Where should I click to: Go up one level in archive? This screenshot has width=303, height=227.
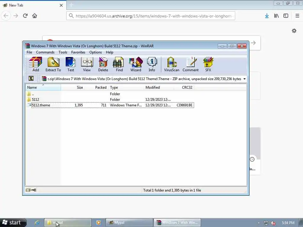[31, 78]
